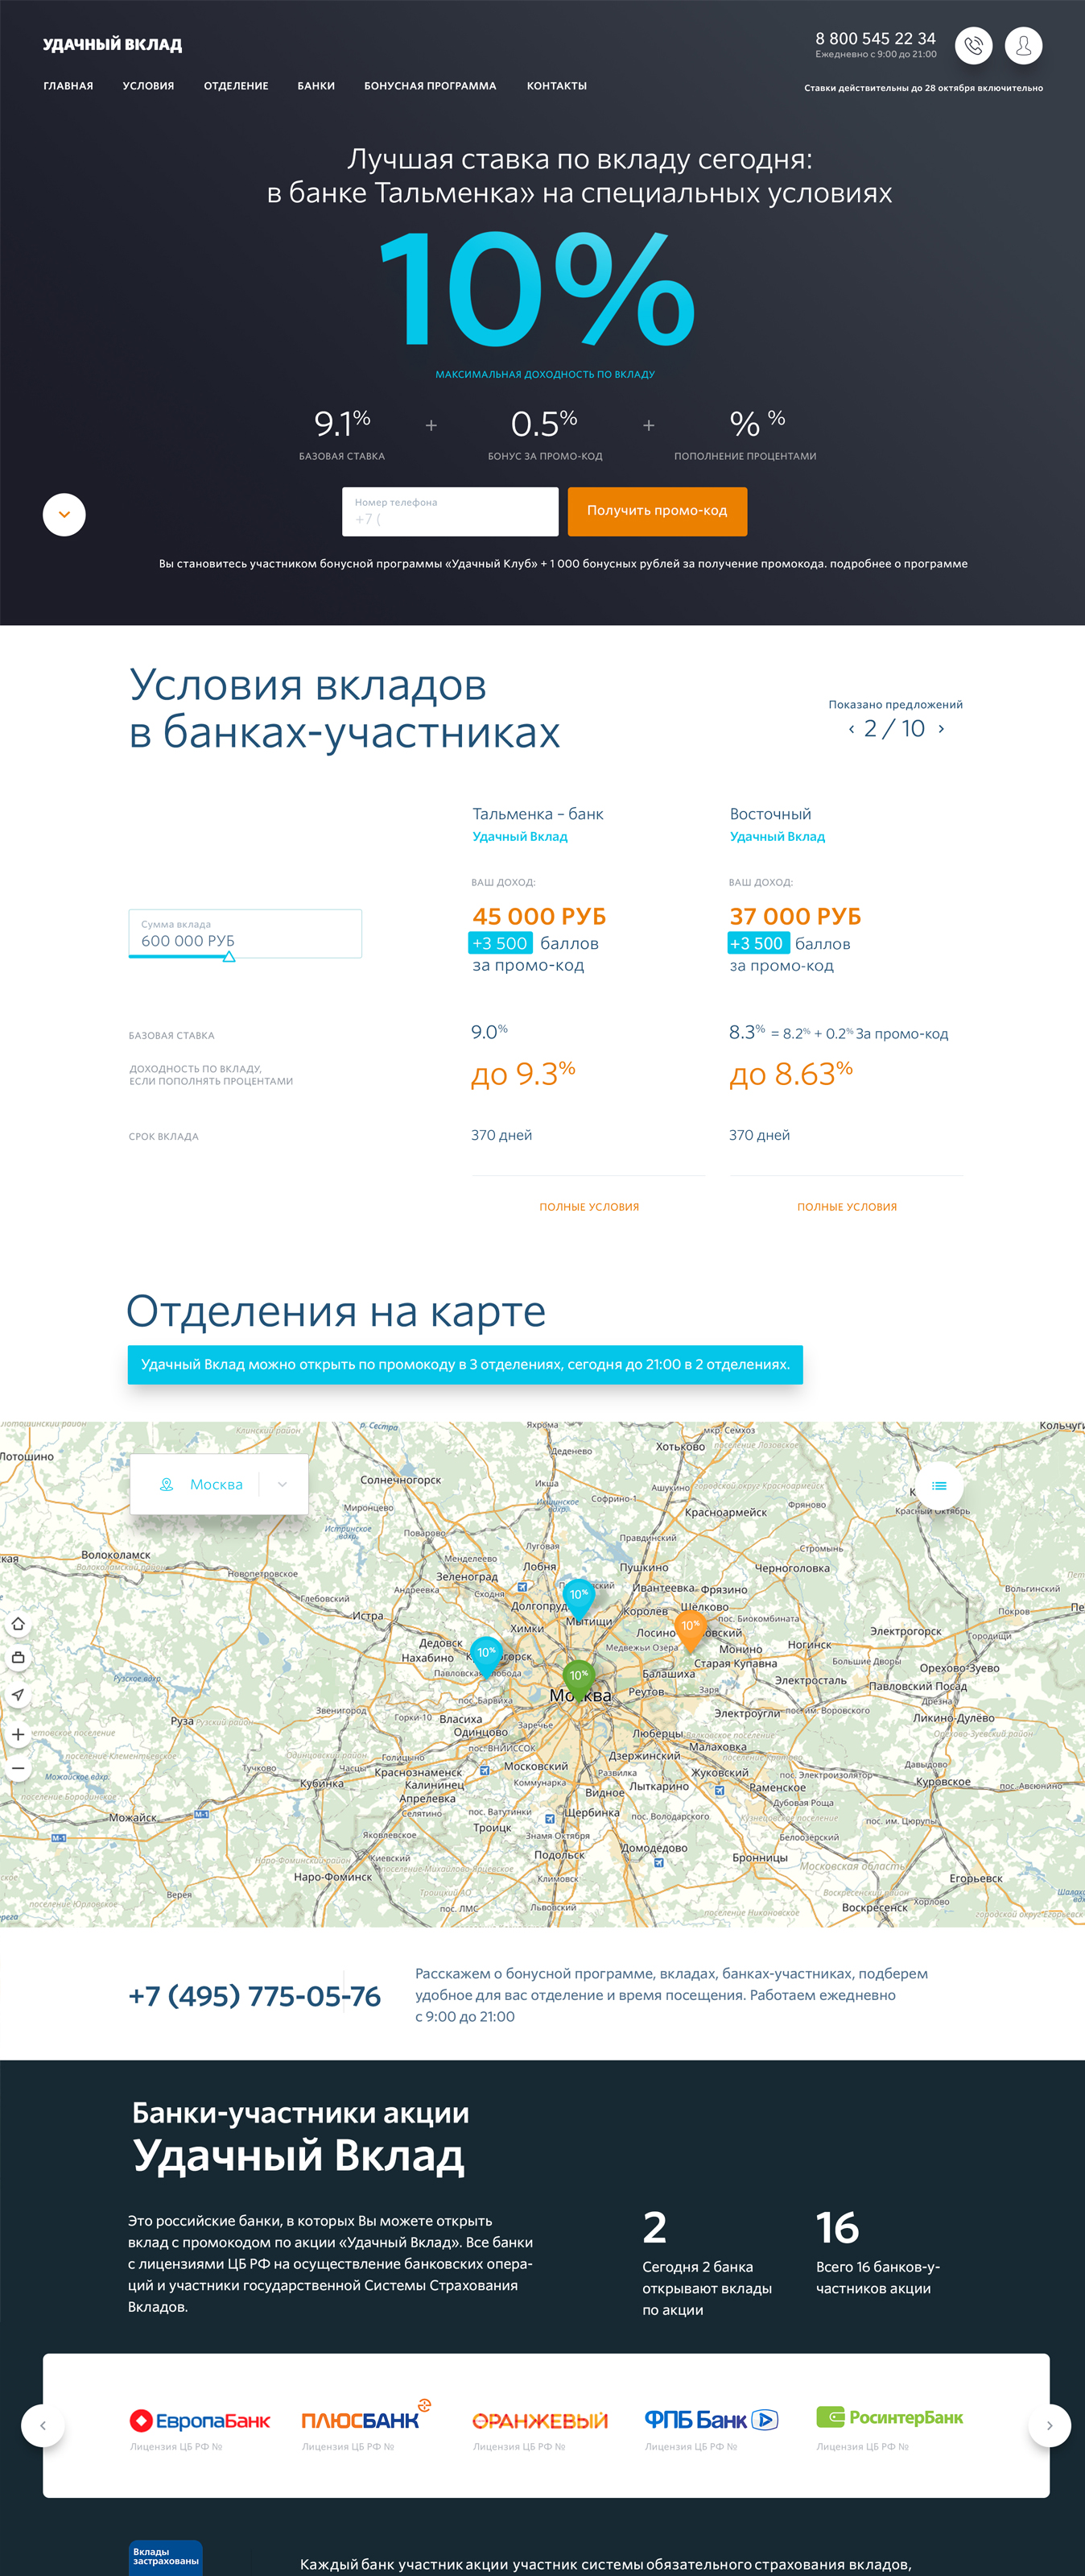Click the phone call icon in header
The width and height of the screenshot is (1085, 2576).
pyautogui.click(x=973, y=45)
